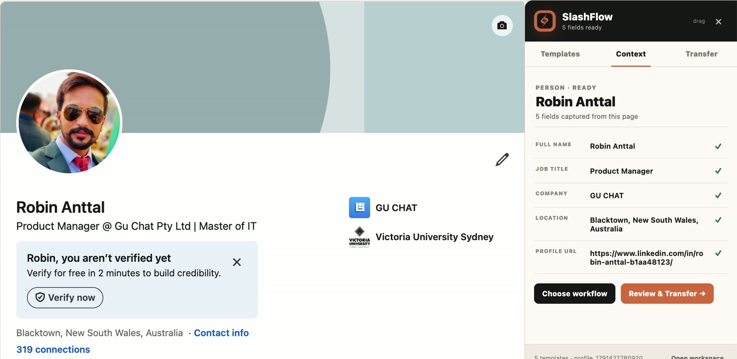Click the SlashFlow logo icon

[x=545, y=21]
